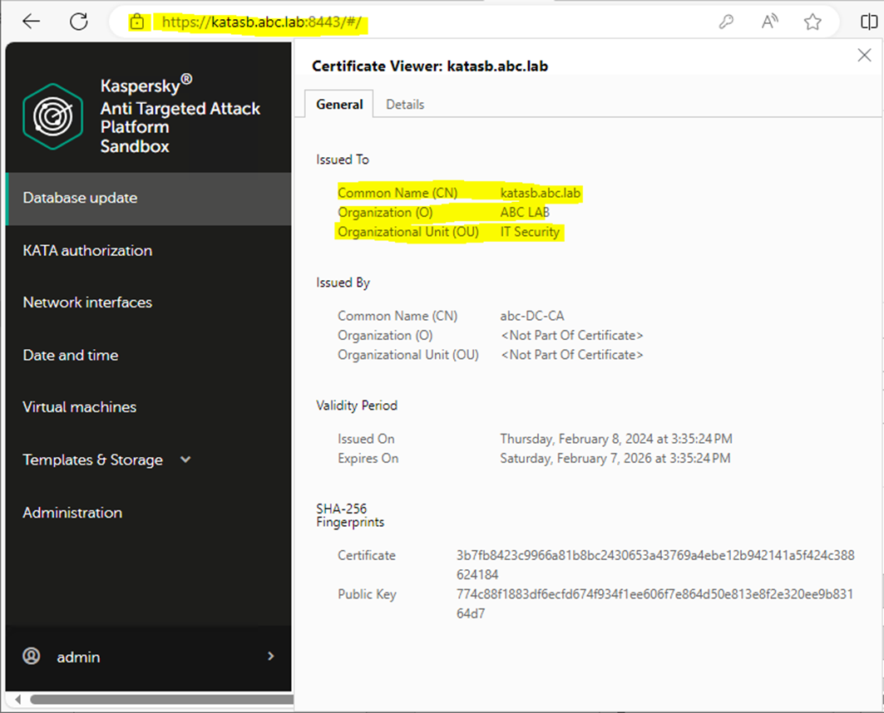Switch to the Details tab

[405, 105]
